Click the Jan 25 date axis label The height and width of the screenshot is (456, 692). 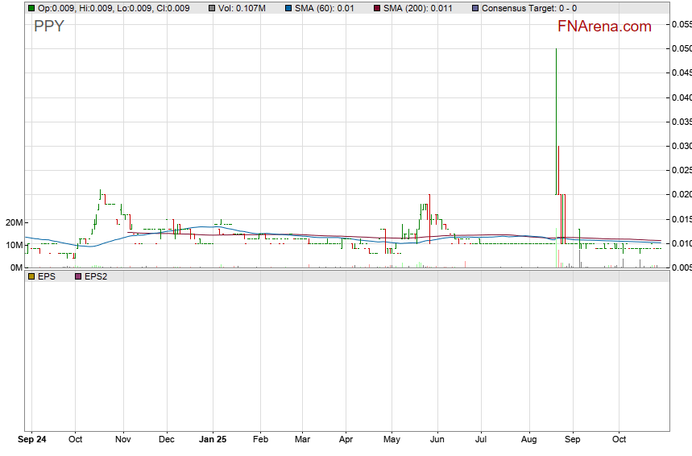pos(213,440)
